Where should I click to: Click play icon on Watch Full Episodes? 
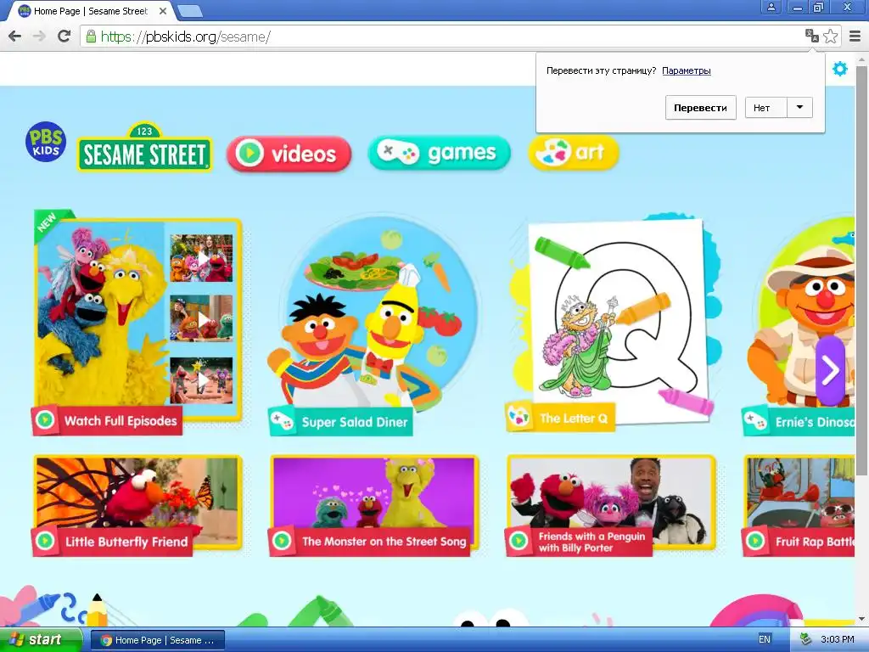(x=45, y=420)
